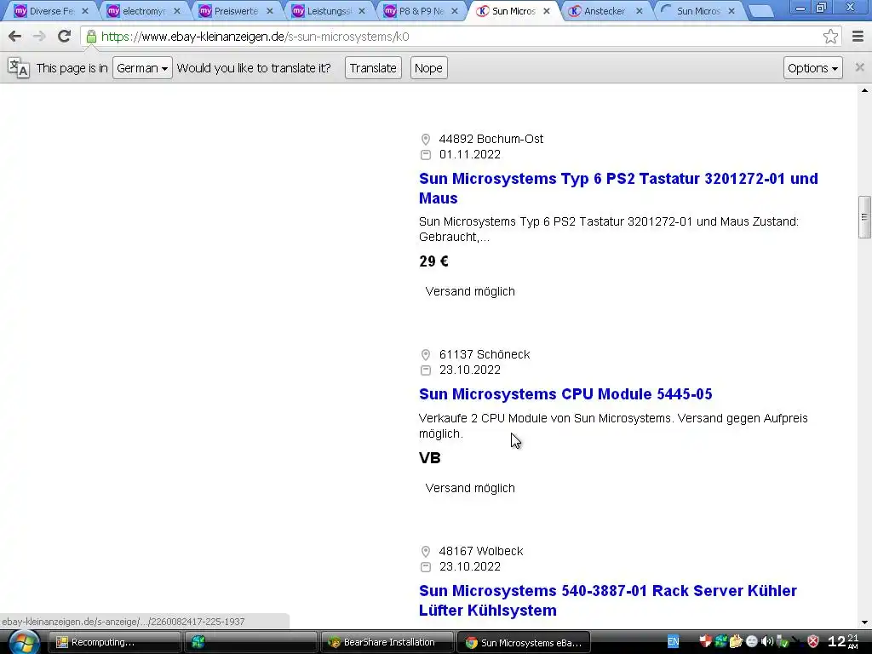The width and height of the screenshot is (872, 654).
Task: Click the location pin next to 44892 Bochum-Ost
Action: tap(426, 139)
